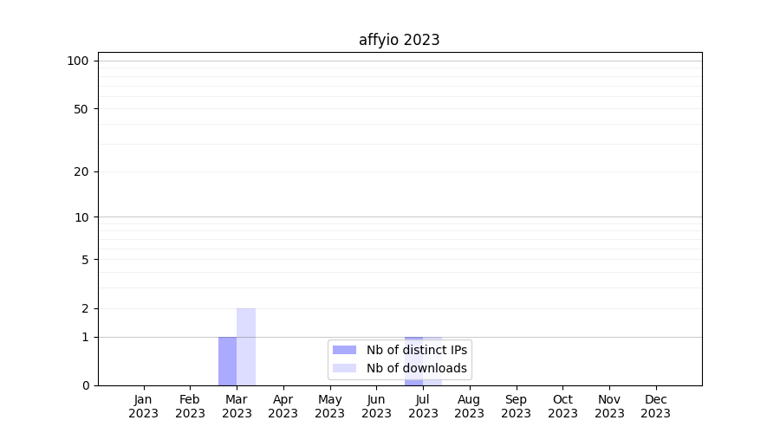
Task: Select the 50 y-axis tick label
Action: point(81,109)
